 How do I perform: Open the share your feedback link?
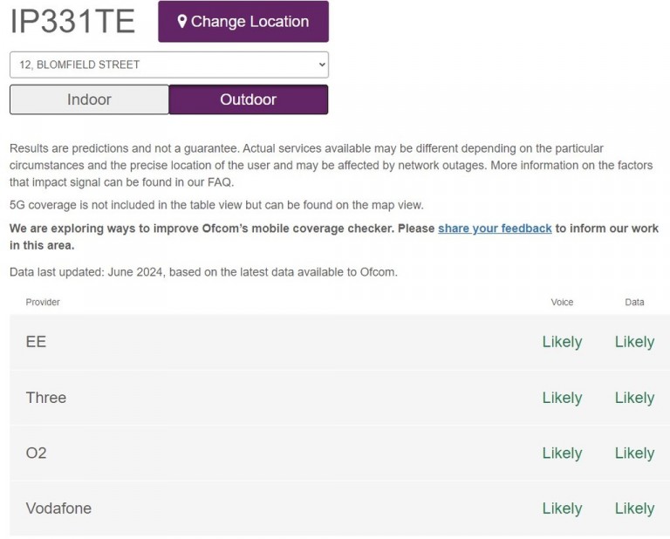(x=495, y=229)
